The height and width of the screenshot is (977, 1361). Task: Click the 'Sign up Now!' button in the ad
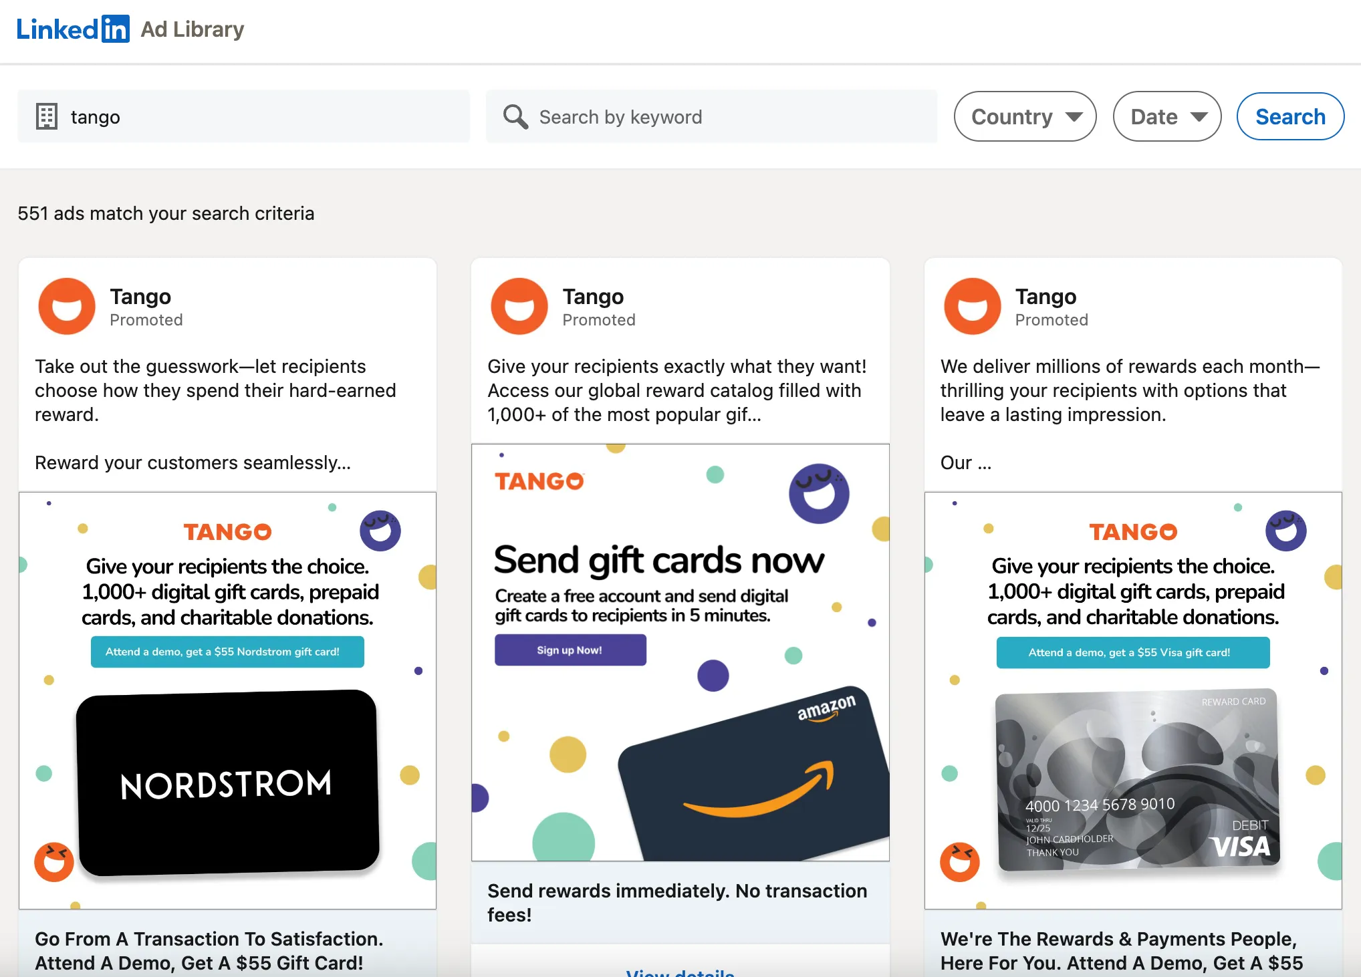[570, 650]
